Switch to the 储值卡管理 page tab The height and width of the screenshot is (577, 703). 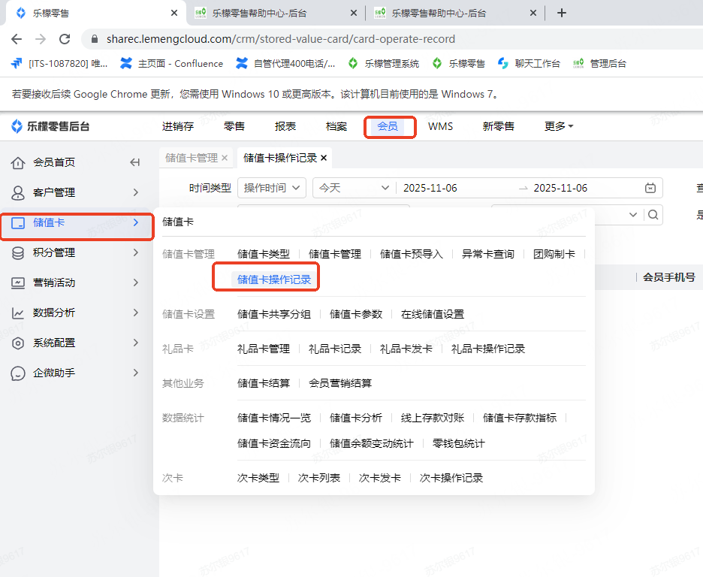[192, 158]
